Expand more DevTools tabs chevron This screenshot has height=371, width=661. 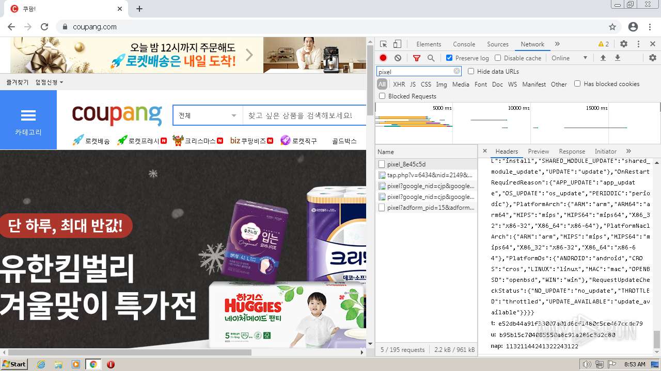click(557, 44)
